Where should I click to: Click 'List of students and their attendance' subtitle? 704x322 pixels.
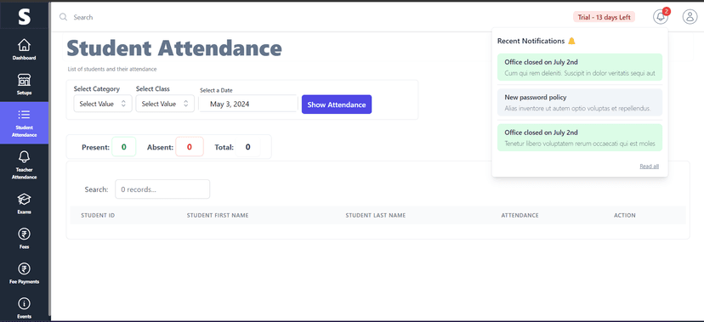(x=112, y=69)
